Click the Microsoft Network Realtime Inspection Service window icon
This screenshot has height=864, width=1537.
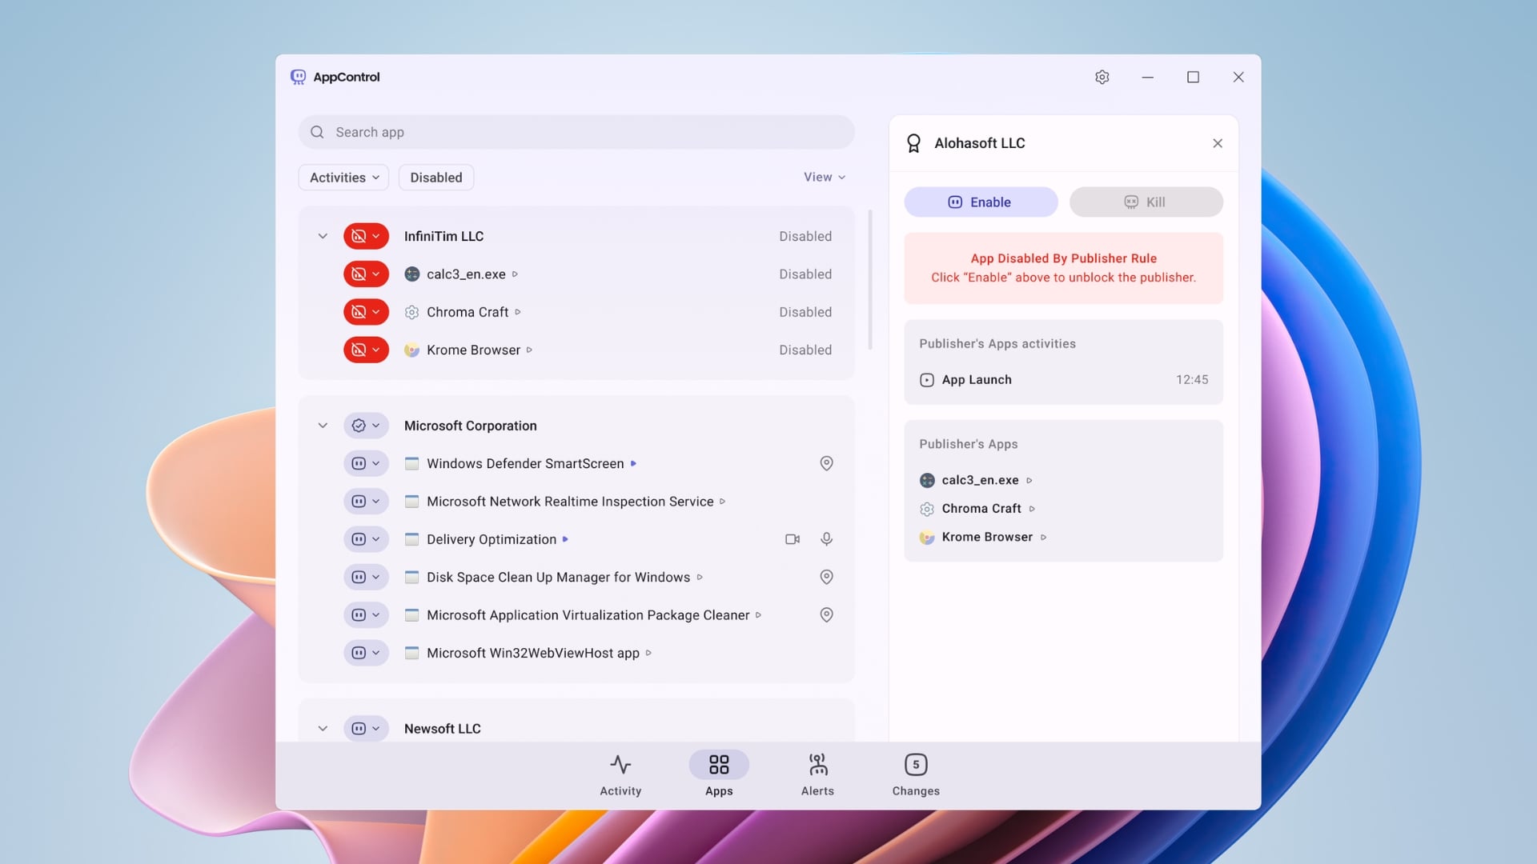coord(412,502)
